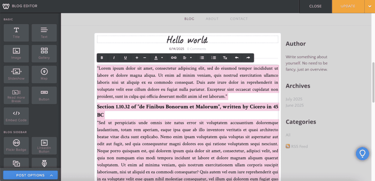Toggle italic formatting in text toolbar
The height and width of the screenshot is (181, 375).
click(x=114, y=58)
